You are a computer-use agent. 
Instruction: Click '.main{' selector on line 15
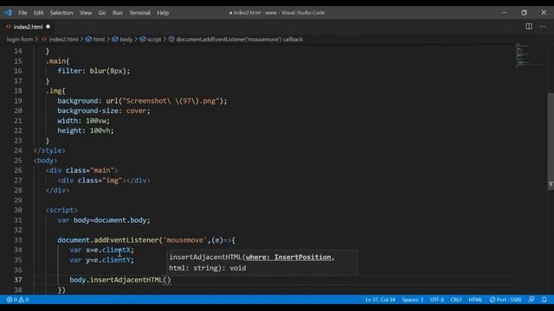[x=58, y=61]
